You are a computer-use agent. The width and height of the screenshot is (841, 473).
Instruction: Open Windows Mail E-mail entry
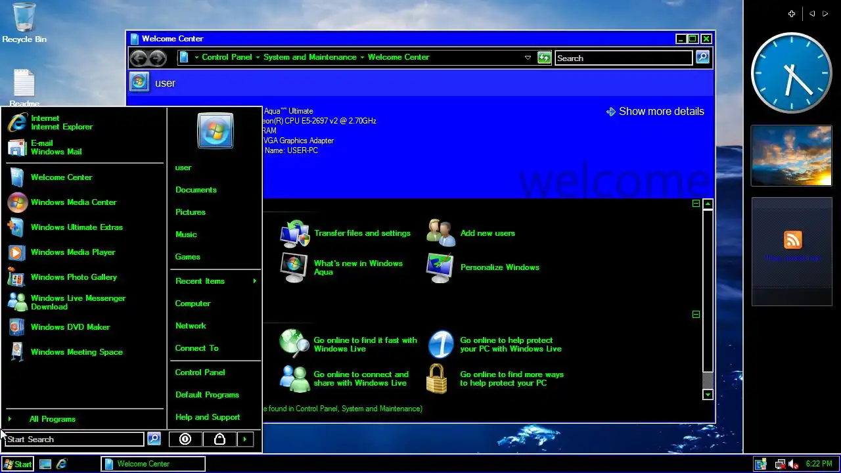(x=83, y=147)
